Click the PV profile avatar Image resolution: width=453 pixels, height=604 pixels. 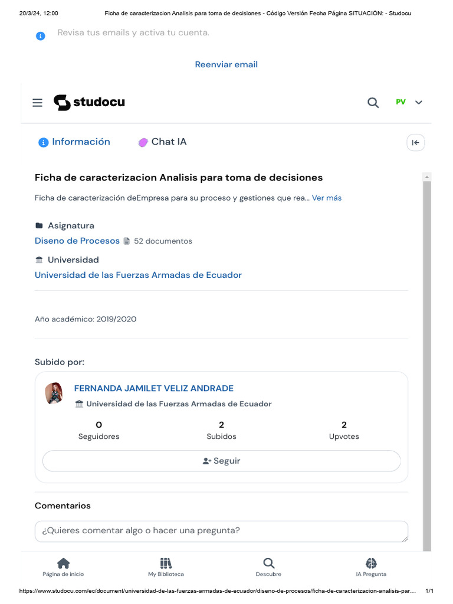401,102
